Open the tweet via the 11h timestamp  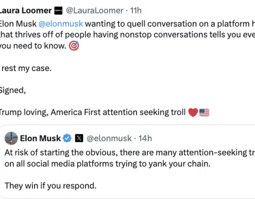tap(136, 11)
